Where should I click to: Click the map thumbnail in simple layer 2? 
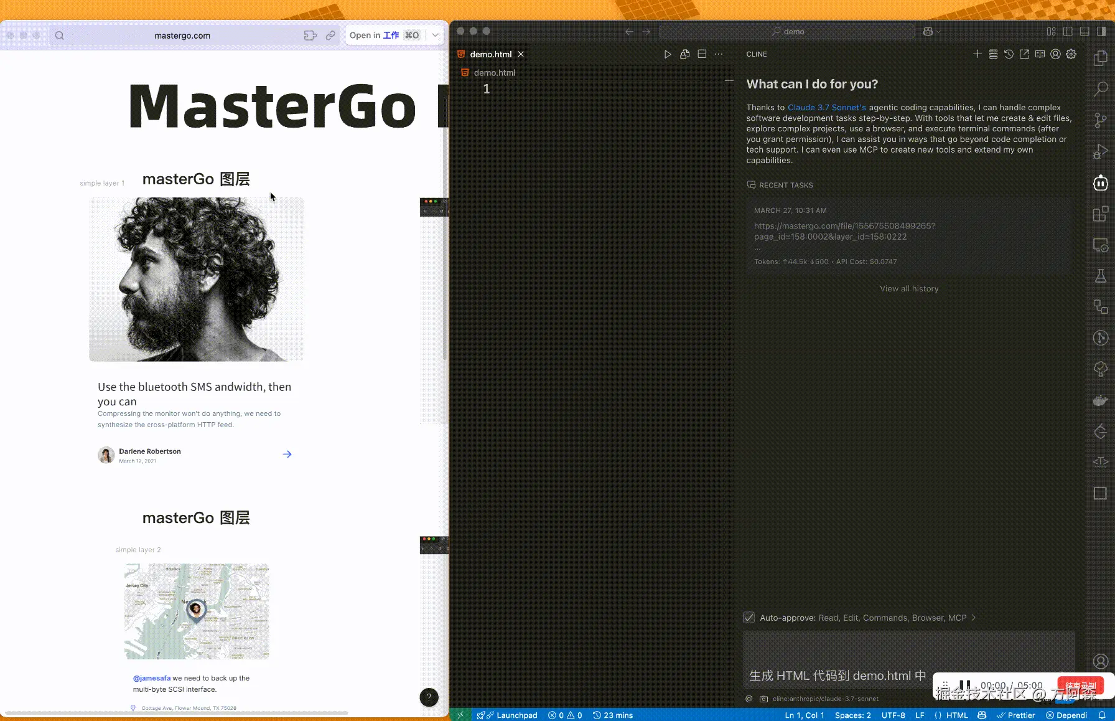click(197, 611)
